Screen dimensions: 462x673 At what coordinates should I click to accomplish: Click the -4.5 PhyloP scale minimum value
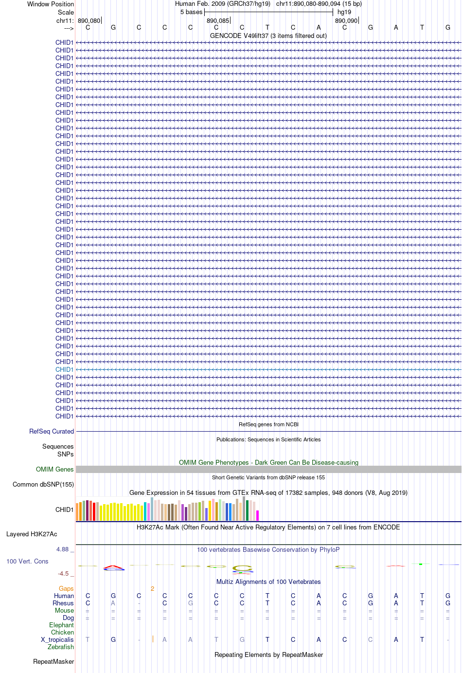point(63,573)
